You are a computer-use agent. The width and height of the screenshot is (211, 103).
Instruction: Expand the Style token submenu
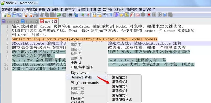click(x=87, y=73)
